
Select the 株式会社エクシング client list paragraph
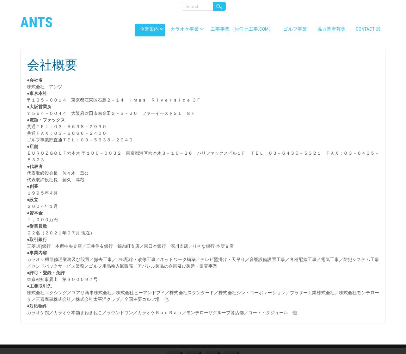tap(203, 296)
